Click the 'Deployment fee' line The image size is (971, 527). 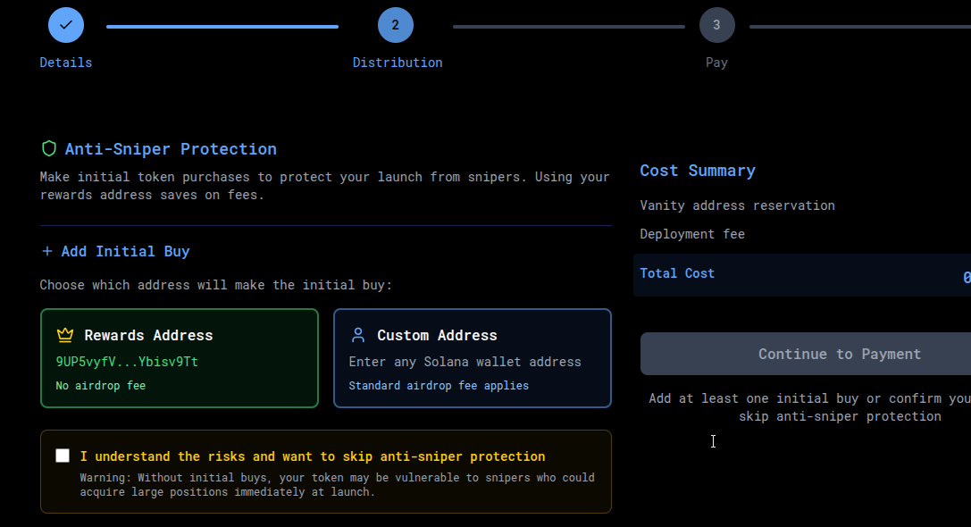(x=691, y=234)
